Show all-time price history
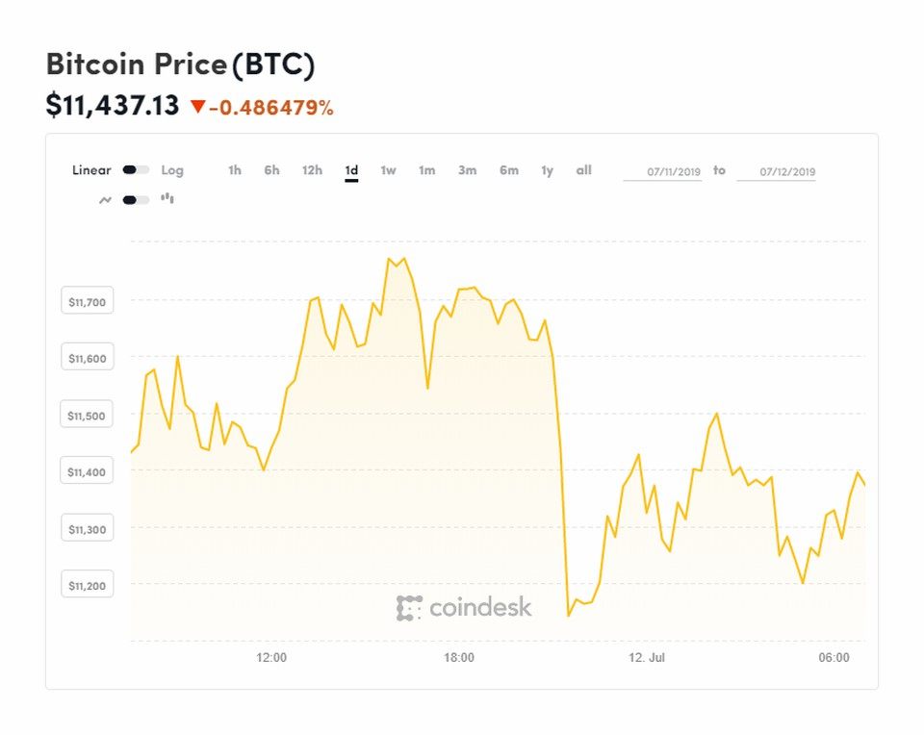The height and width of the screenshot is (735, 924). click(583, 170)
